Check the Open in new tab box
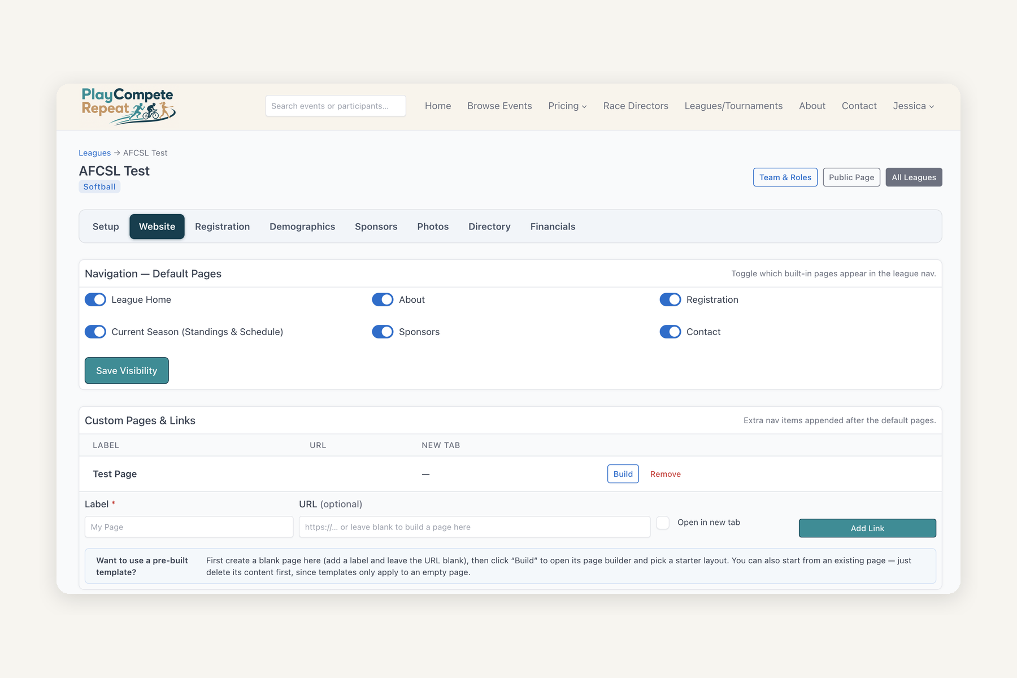The width and height of the screenshot is (1017, 678). tap(663, 523)
